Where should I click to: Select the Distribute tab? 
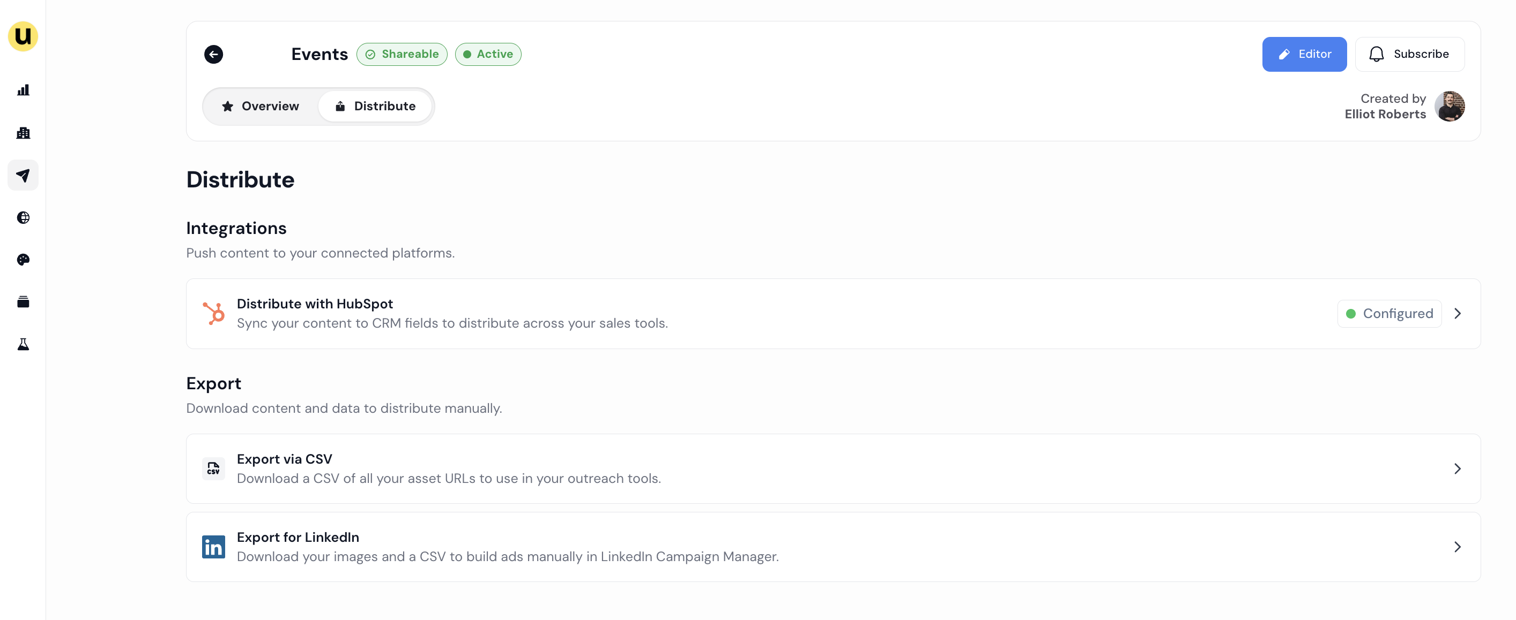(375, 107)
